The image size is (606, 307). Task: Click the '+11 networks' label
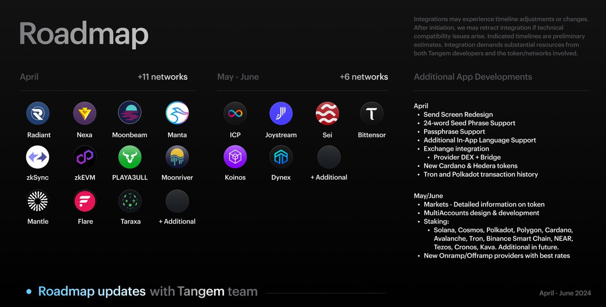pyautogui.click(x=163, y=77)
